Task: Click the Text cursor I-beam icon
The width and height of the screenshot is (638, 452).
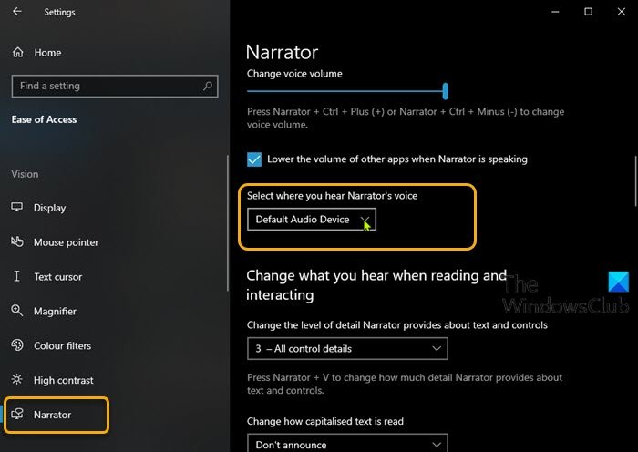Action: click(16, 276)
